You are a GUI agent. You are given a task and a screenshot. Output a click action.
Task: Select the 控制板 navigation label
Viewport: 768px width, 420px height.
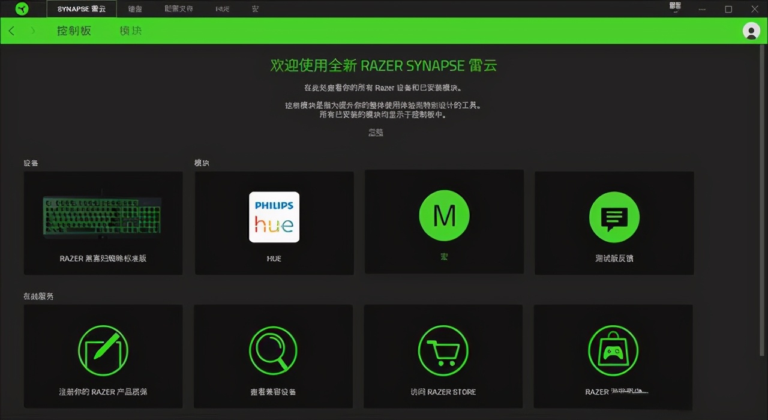[74, 31]
